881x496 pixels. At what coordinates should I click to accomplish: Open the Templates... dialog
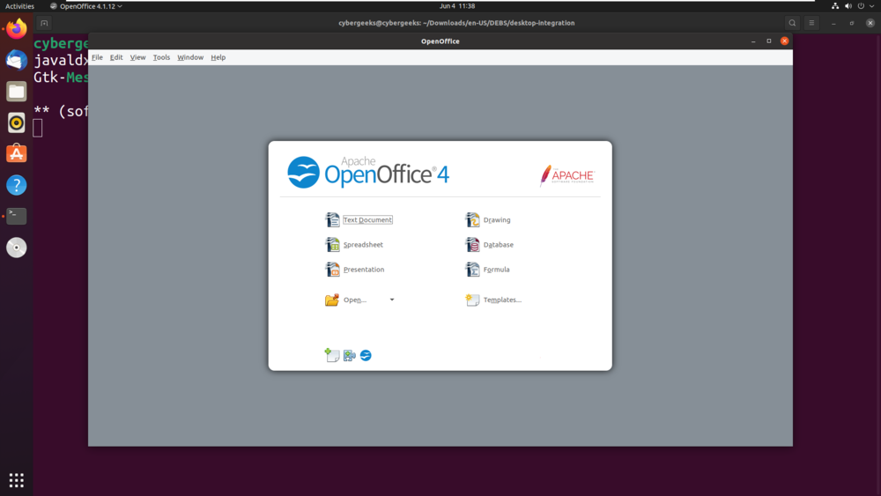pos(502,300)
